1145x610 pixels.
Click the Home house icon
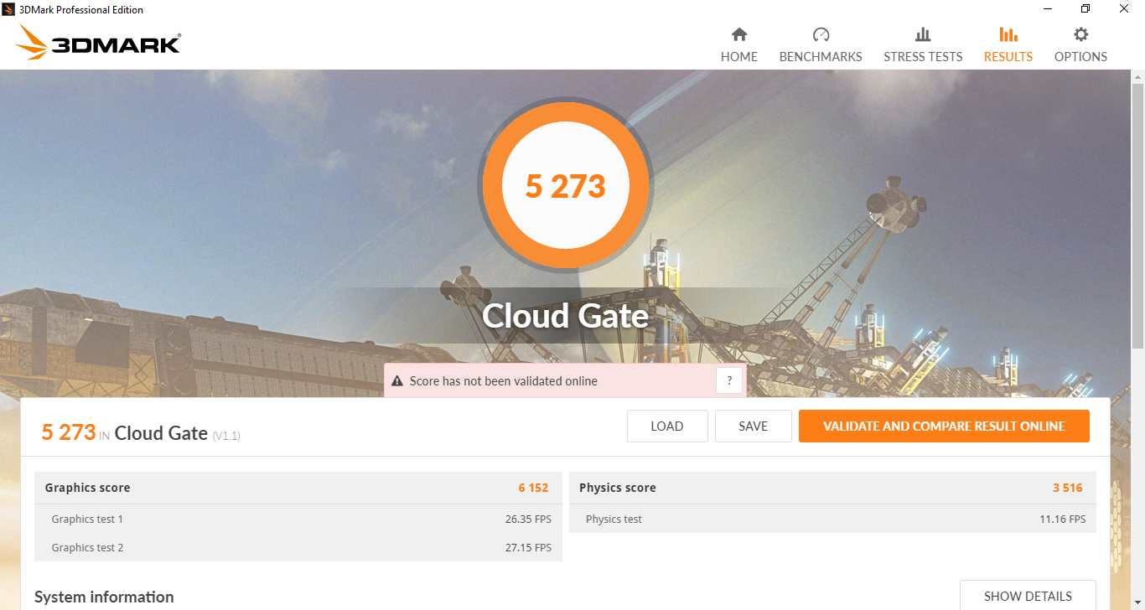pos(738,34)
